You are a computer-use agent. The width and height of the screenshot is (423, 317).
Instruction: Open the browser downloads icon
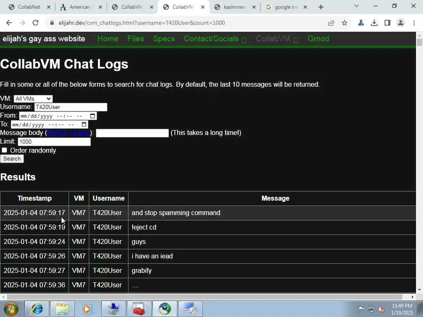point(374,23)
